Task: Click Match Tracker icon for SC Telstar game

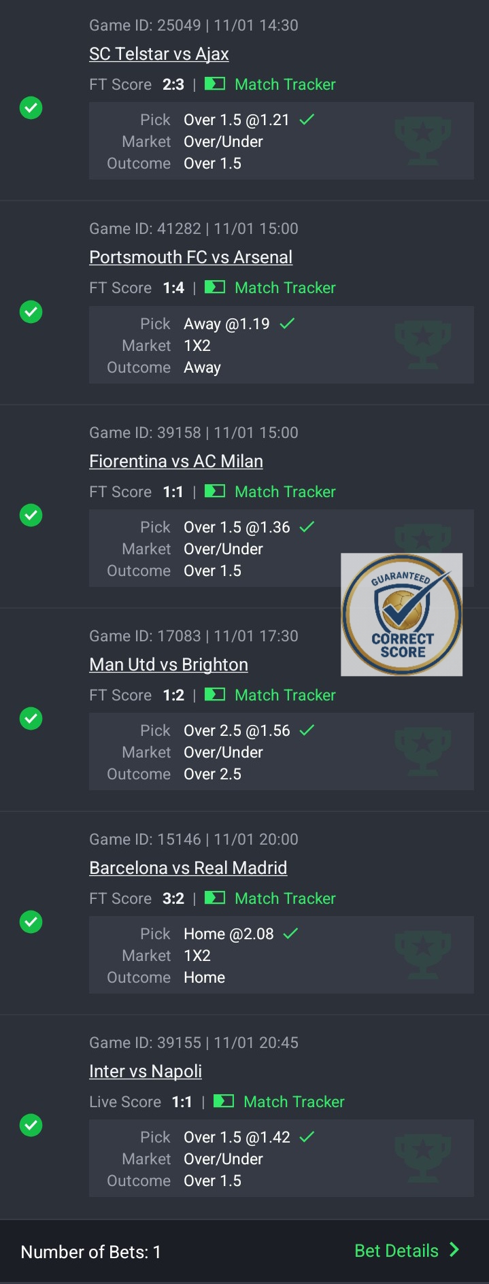Action: (215, 84)
